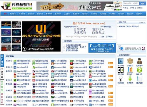Click the blue search button at top right
The width and height of the screenshot is (147, 107).
pos(143,4)
